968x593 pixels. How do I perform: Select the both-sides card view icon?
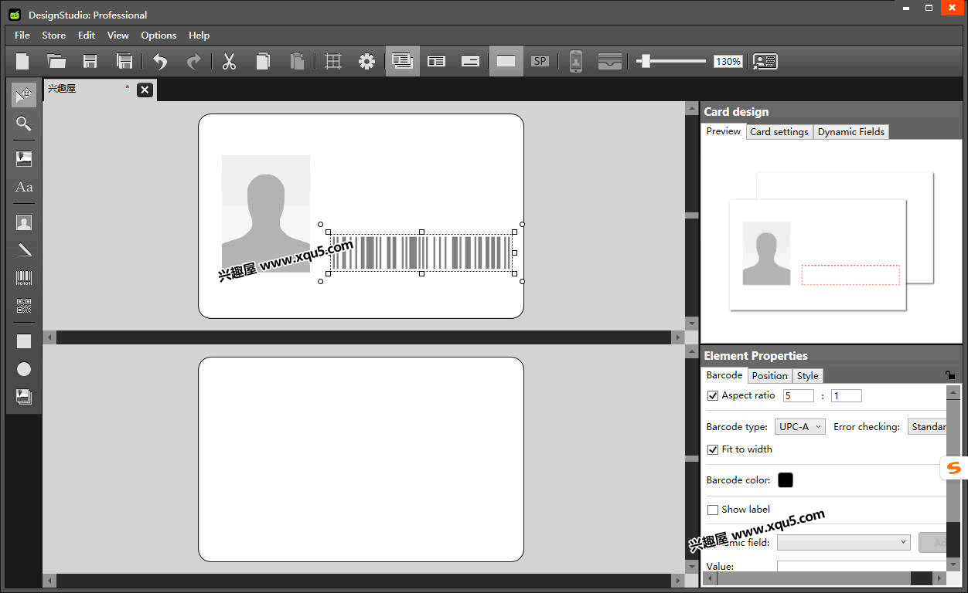(402, 61)
